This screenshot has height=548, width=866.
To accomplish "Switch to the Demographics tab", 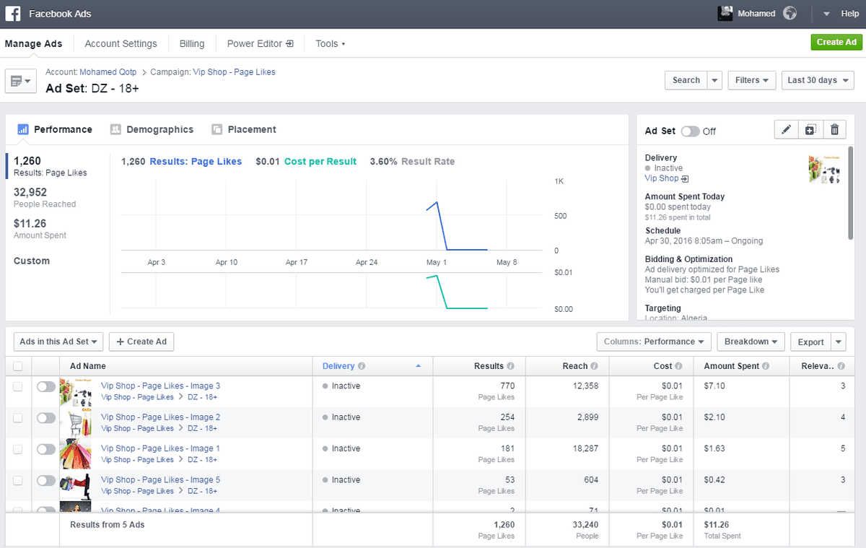I will 152,130.
